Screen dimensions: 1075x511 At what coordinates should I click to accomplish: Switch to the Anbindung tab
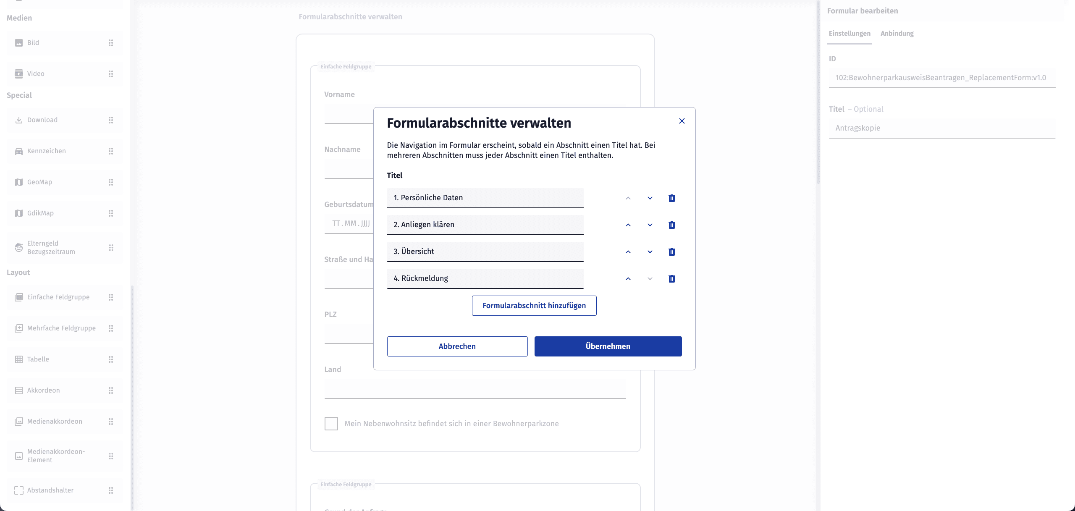[897, 34]
